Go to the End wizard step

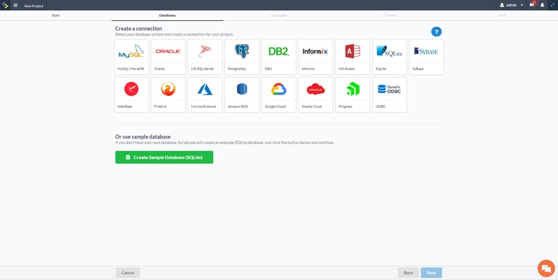tap(502, 15)
